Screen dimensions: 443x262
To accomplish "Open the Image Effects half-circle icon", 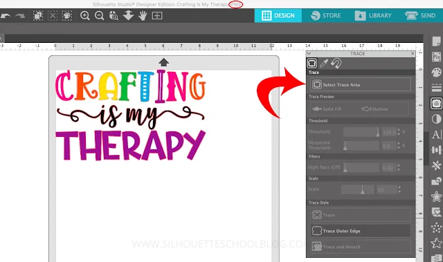I will click(x=436, y=119).
